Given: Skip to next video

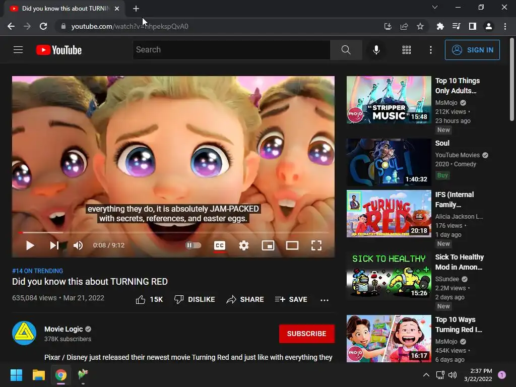Looking at the screenshot, I should 54,245.
